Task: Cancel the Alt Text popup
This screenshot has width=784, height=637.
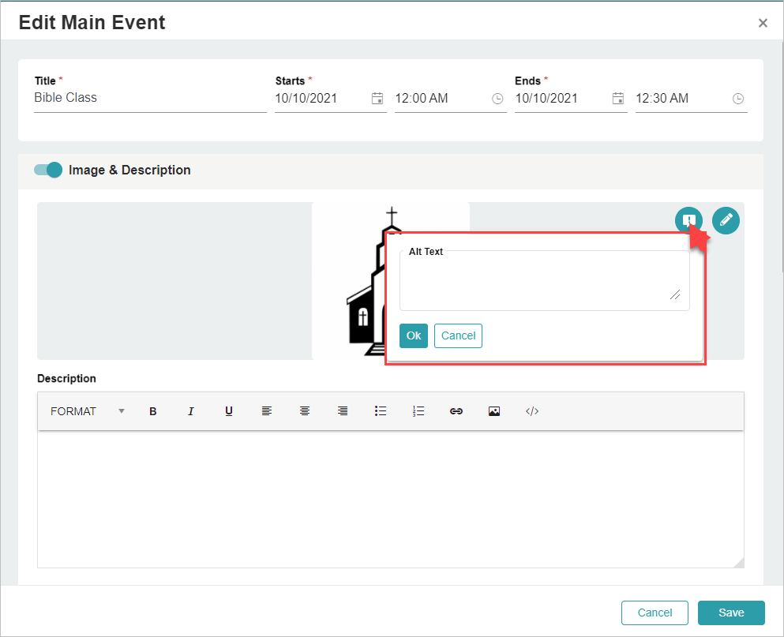Action: pyautogui.click(x=458, y=335)
